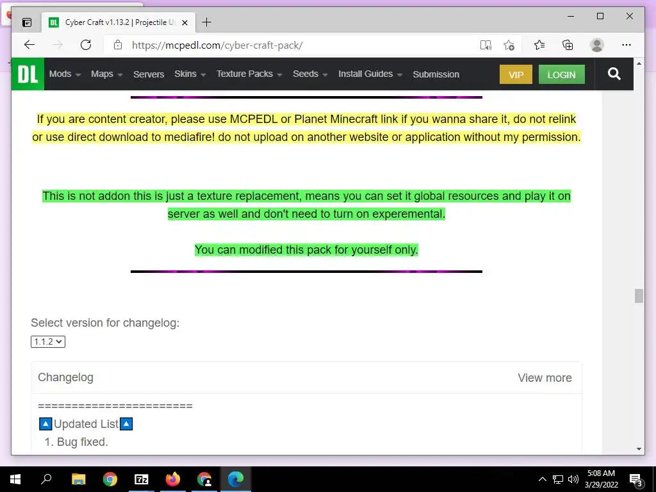
Task: Click the scrollbar down arrow
Action: [x=639, y=449]
